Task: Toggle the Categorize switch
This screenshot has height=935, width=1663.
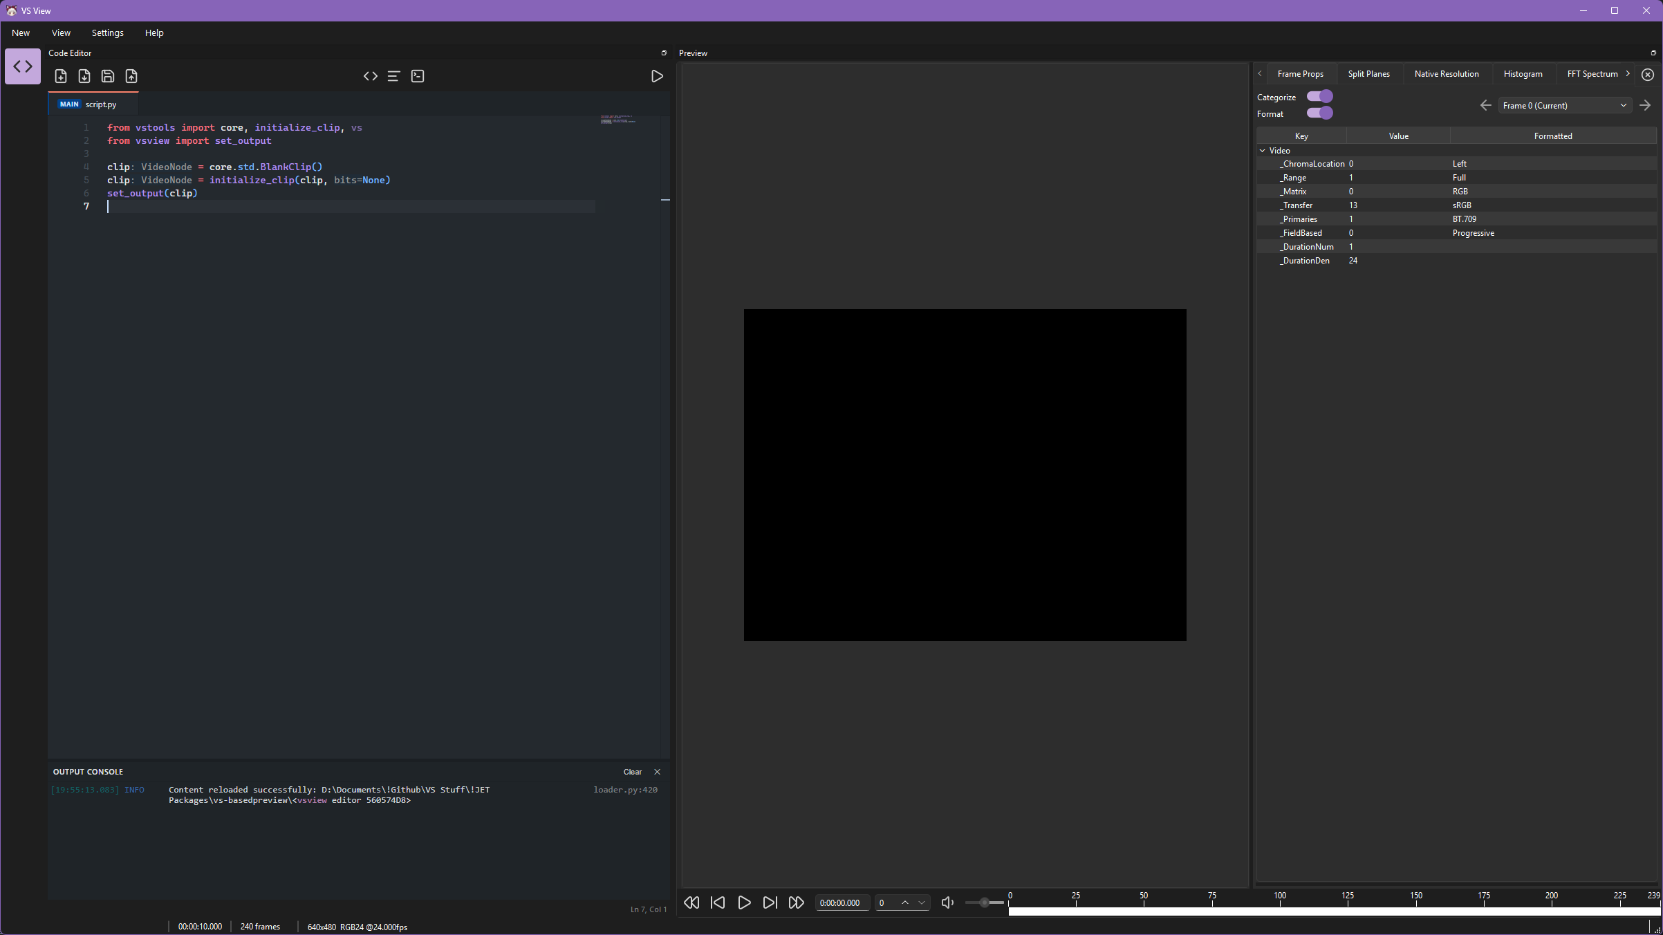Action: (1319, 97)
